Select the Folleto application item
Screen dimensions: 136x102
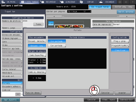pyautogui.click(x=12, y=83)
